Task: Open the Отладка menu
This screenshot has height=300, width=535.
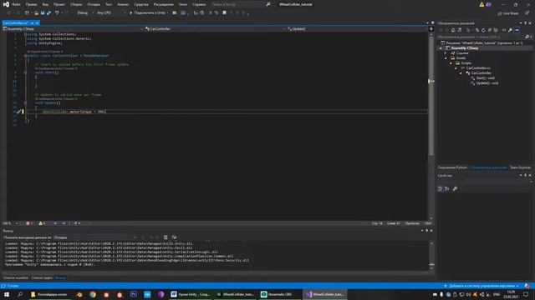Action: coord(94,4)
